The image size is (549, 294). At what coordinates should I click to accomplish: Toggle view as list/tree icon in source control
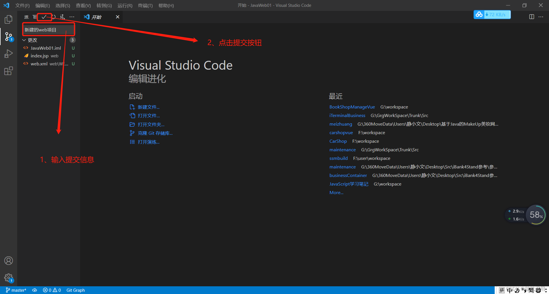click(35, 17)
